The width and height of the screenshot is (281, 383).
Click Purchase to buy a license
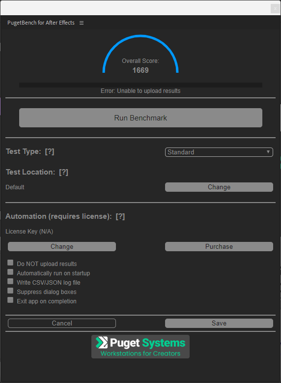(219, 246)
